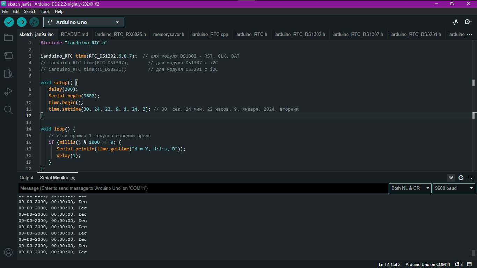Click the Ln 12, Col 2 status entry
The image size is (477, 268).
(390, 264)
